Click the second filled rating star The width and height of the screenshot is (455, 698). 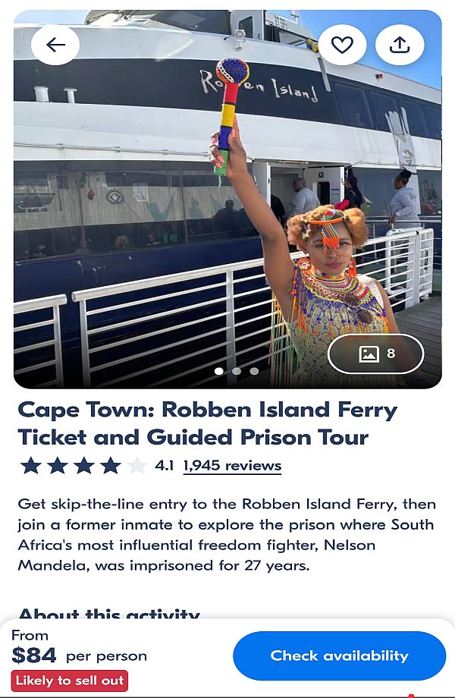tap(58, 466)
